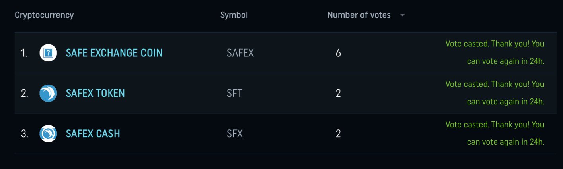This screenshot has width=563, height=169.
Task: Click the Safe Exchange Coin logo icon
Action: pos(48,53)
